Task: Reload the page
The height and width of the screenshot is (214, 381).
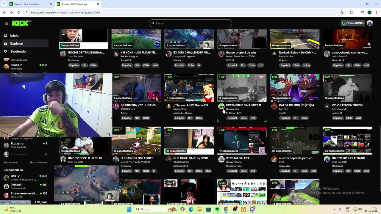Action: [x=18, y=12]
